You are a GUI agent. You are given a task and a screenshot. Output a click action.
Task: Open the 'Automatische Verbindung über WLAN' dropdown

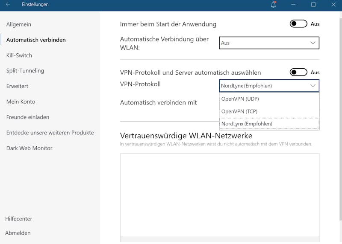click(x=269, y=43)
